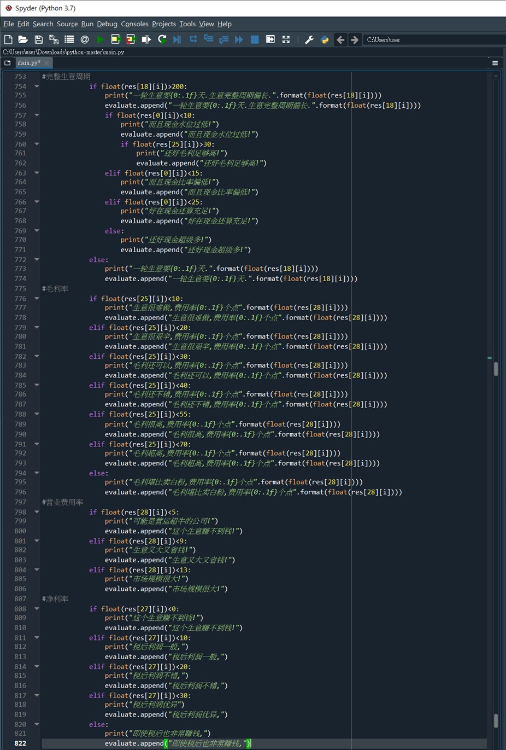This screenshot has width=506, height=750.
Task: Open editor options hamburger menu
Action: point(495,63)
